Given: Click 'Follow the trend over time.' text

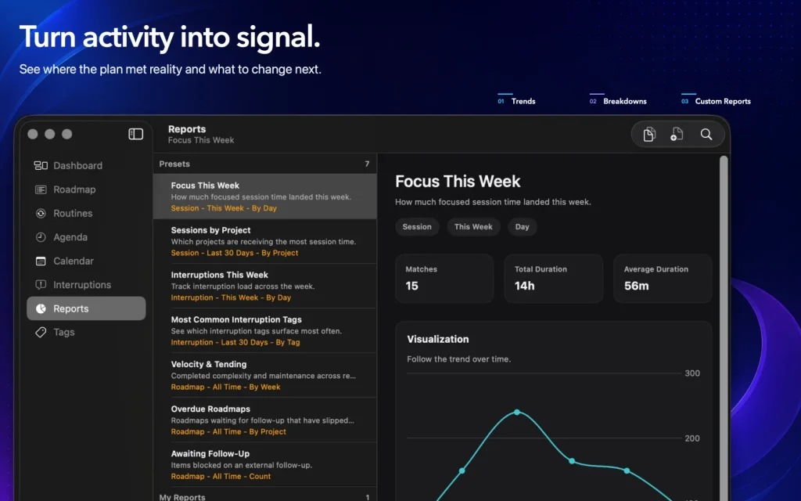Looking at the screenshot, I should 458,359.
